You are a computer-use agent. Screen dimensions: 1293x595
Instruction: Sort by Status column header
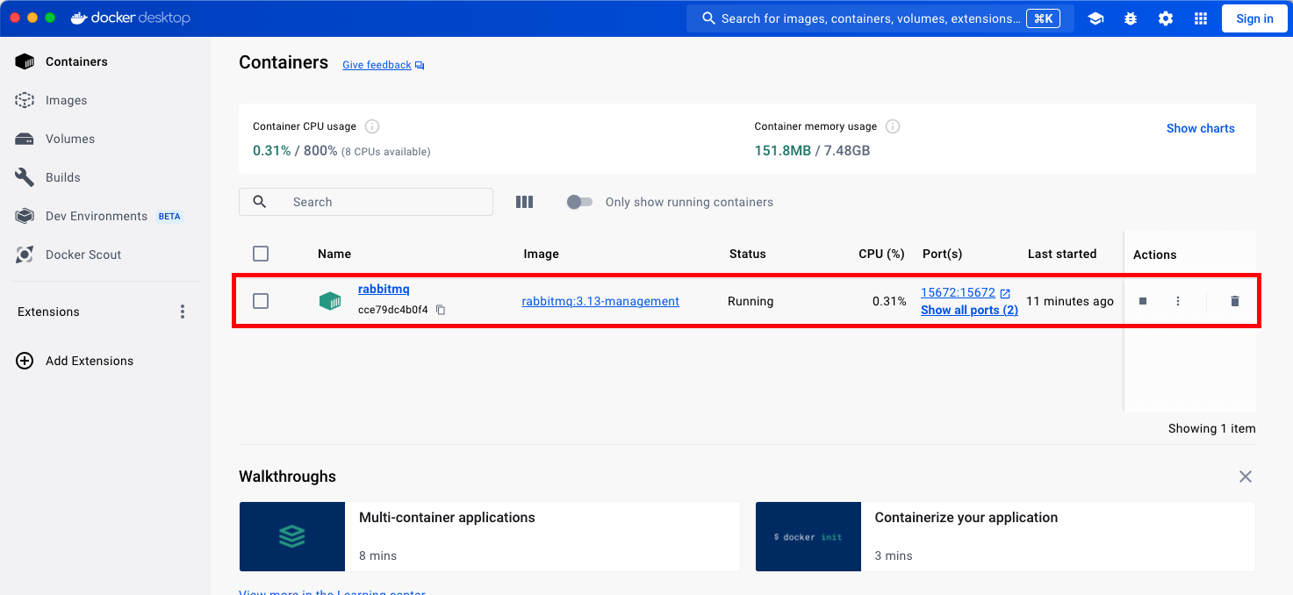pos(748,254)
